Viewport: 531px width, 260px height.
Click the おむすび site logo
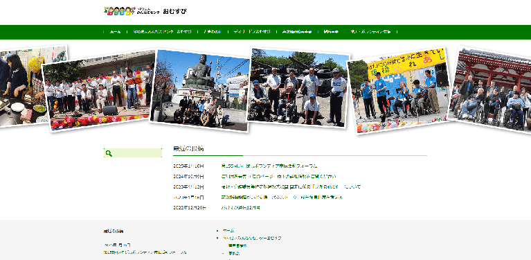[145, 11]
